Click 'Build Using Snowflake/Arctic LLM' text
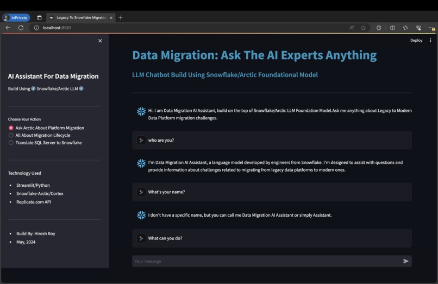 click(x=46, y=89)
